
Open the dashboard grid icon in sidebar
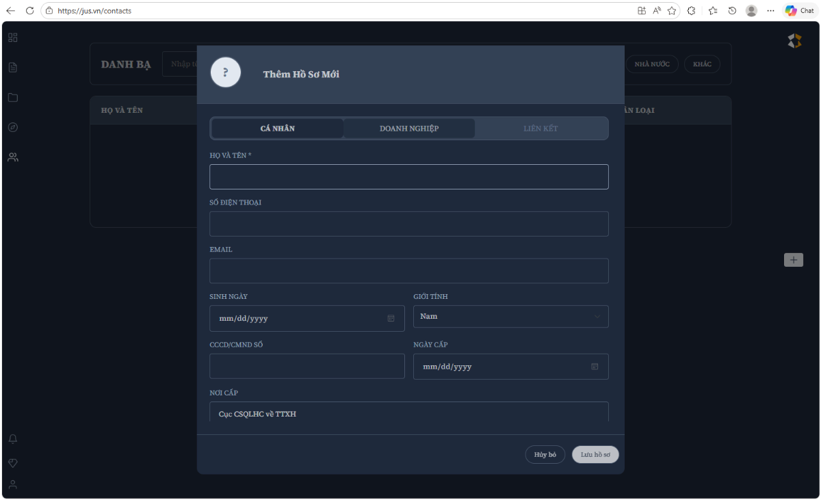12,37
